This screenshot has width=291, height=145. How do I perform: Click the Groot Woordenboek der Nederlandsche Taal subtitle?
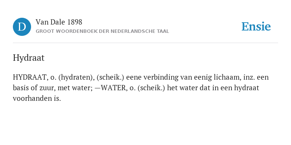[x=102, y=31]
